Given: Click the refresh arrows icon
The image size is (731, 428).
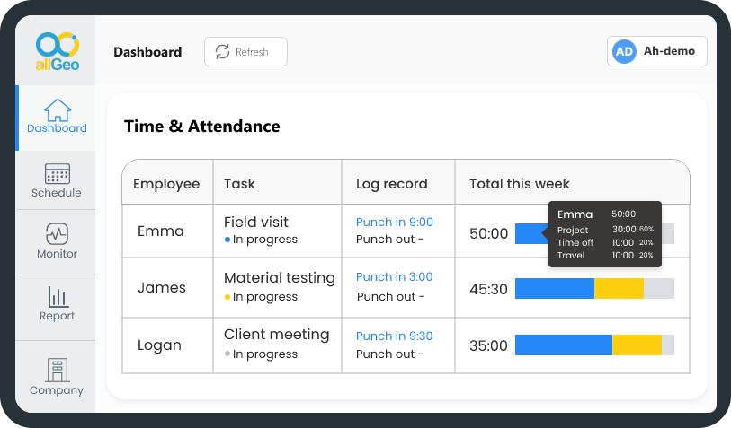Looking at the screenshot, I should pos(222,52).
